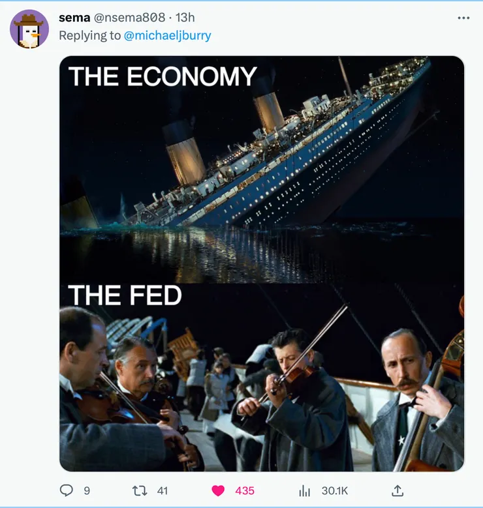Click the Replying to text

tap(89, 35)
